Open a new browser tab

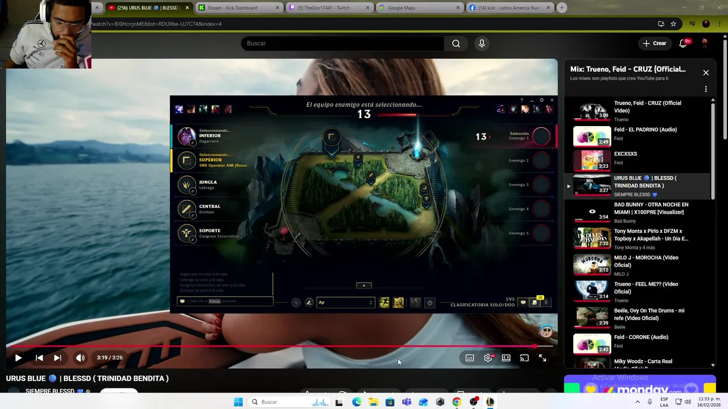[x=562, y=8]
